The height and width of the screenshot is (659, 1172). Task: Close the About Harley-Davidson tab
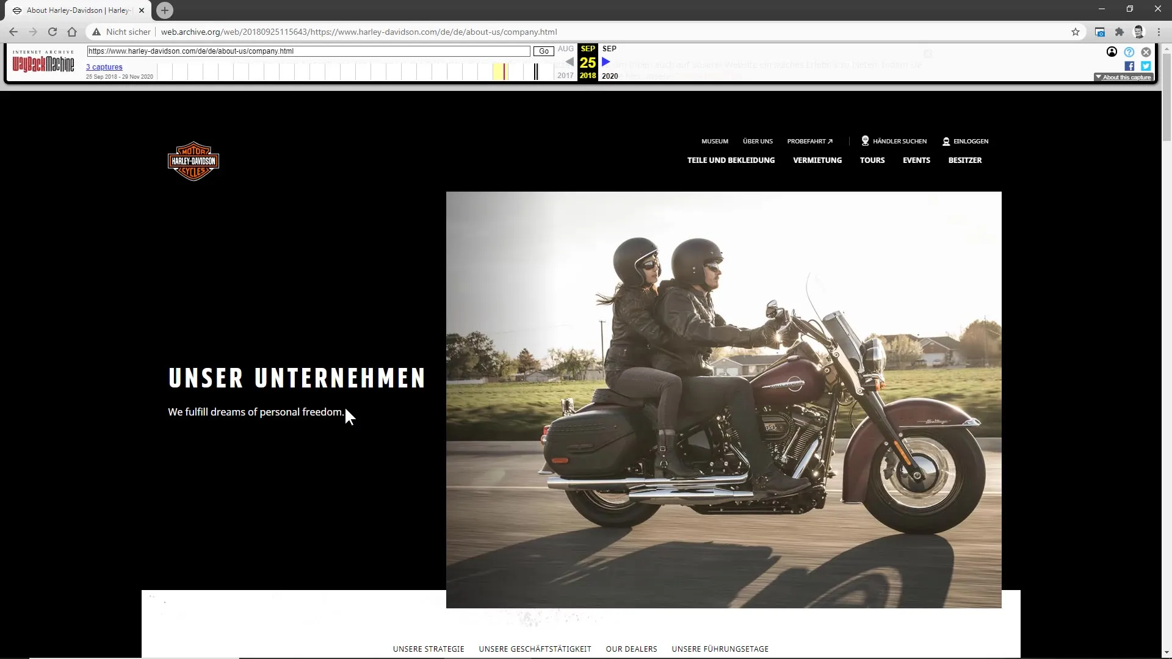coord(142,10)
